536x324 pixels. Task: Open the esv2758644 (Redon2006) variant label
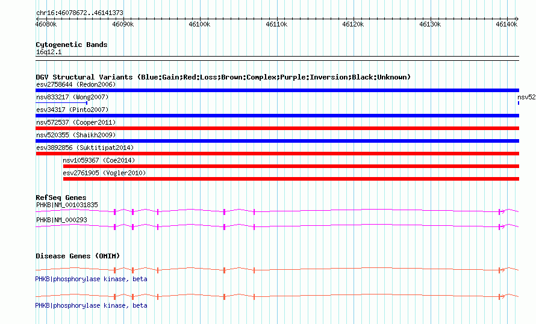coord(76,84)
